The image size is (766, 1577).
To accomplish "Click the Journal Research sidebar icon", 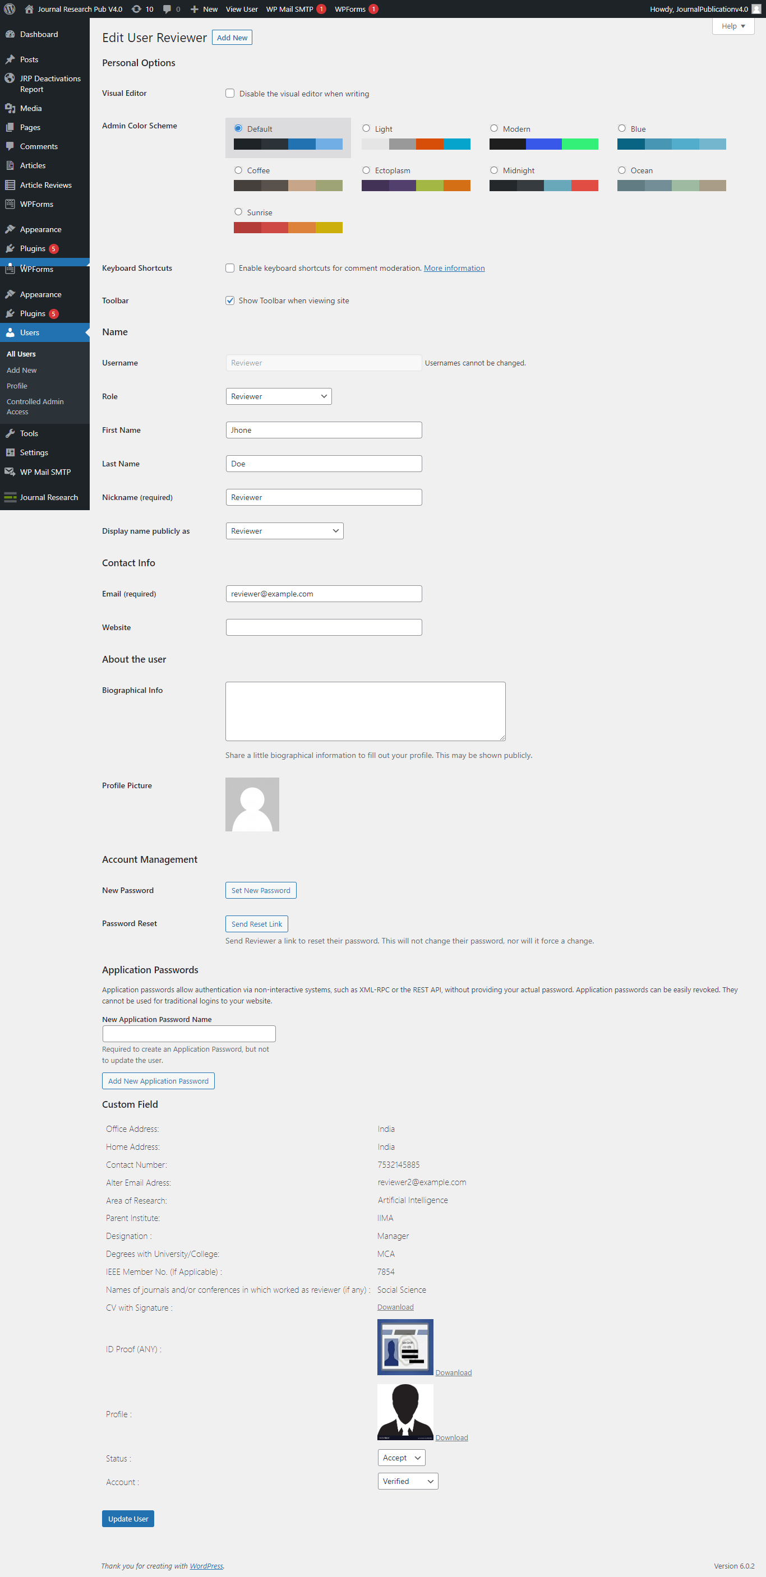I will [10, 497].
